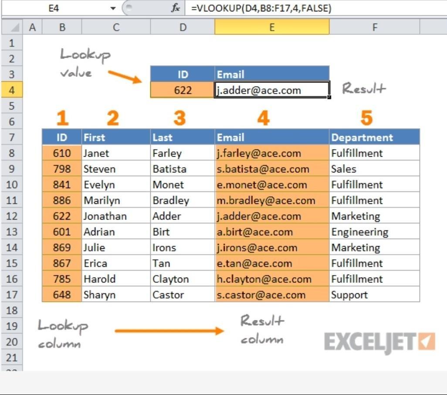
Task: Click the select-all corner triangle
Action: (12, 27)
